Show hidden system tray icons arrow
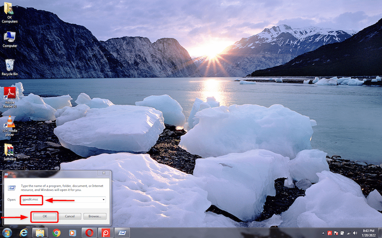This screenshot has width=382, height=238. tap(323, 233)
